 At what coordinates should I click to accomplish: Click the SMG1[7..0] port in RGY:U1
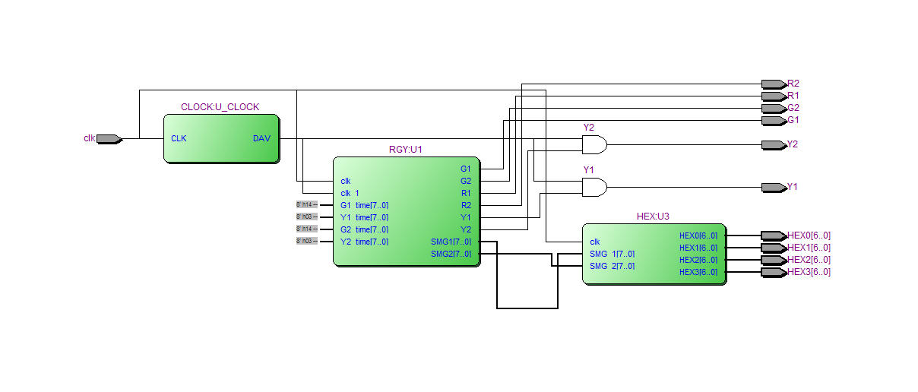(451, 242)
